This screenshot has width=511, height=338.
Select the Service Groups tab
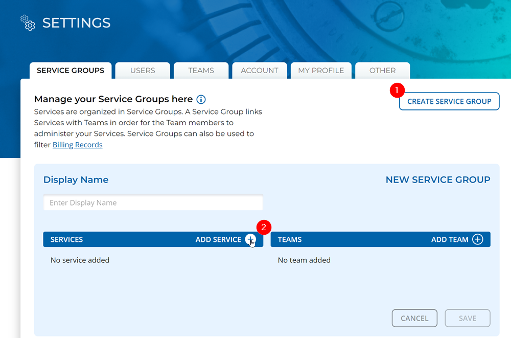pyautogui.click(x=71, y=71)
